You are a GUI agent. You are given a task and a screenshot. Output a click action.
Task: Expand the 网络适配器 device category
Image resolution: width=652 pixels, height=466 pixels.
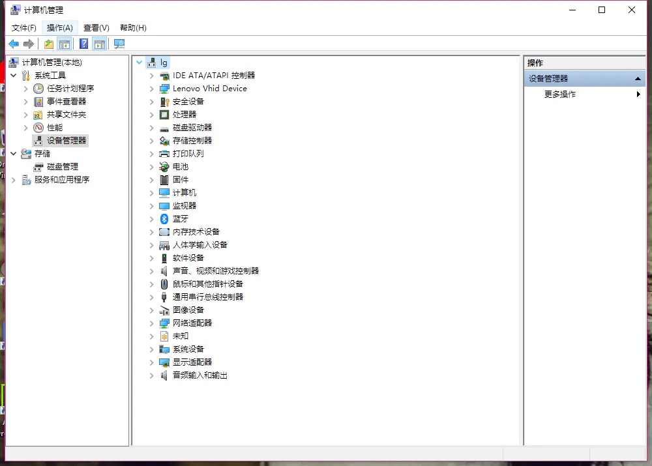click(151, 323)
